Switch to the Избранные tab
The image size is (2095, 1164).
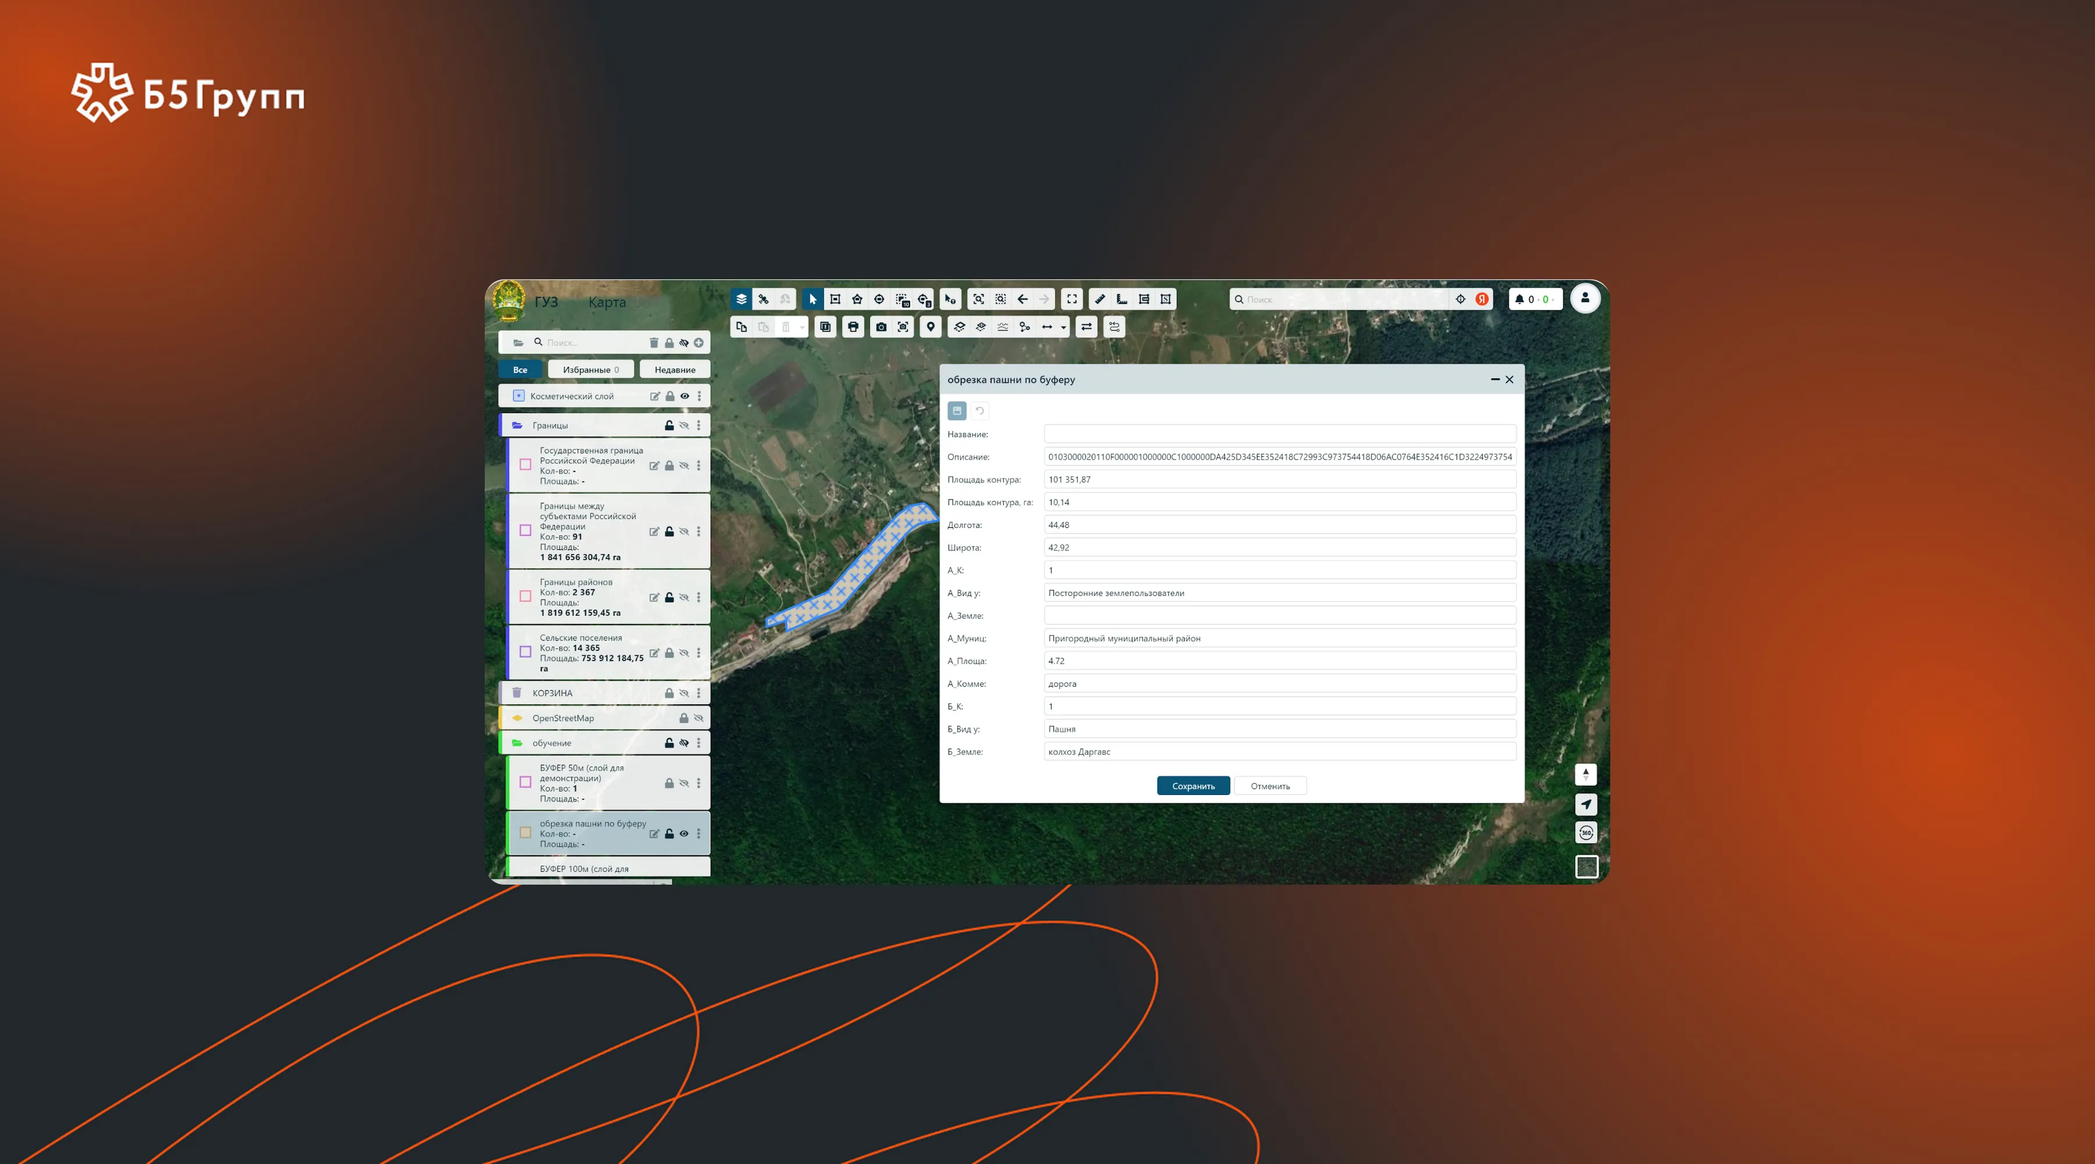pyautogui.click(x=591, y=370)
